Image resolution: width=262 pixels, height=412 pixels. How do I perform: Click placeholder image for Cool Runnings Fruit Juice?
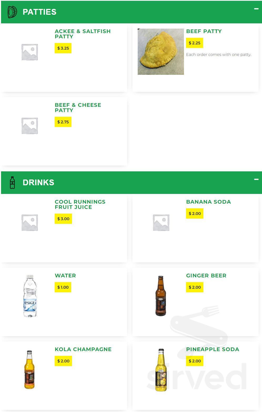(30, 223)
